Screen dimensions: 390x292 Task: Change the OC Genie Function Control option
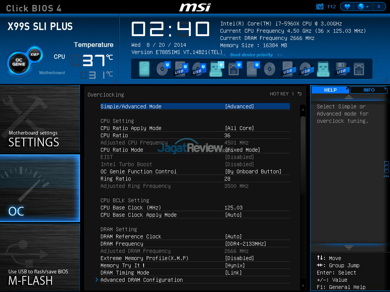click(253, 171)
